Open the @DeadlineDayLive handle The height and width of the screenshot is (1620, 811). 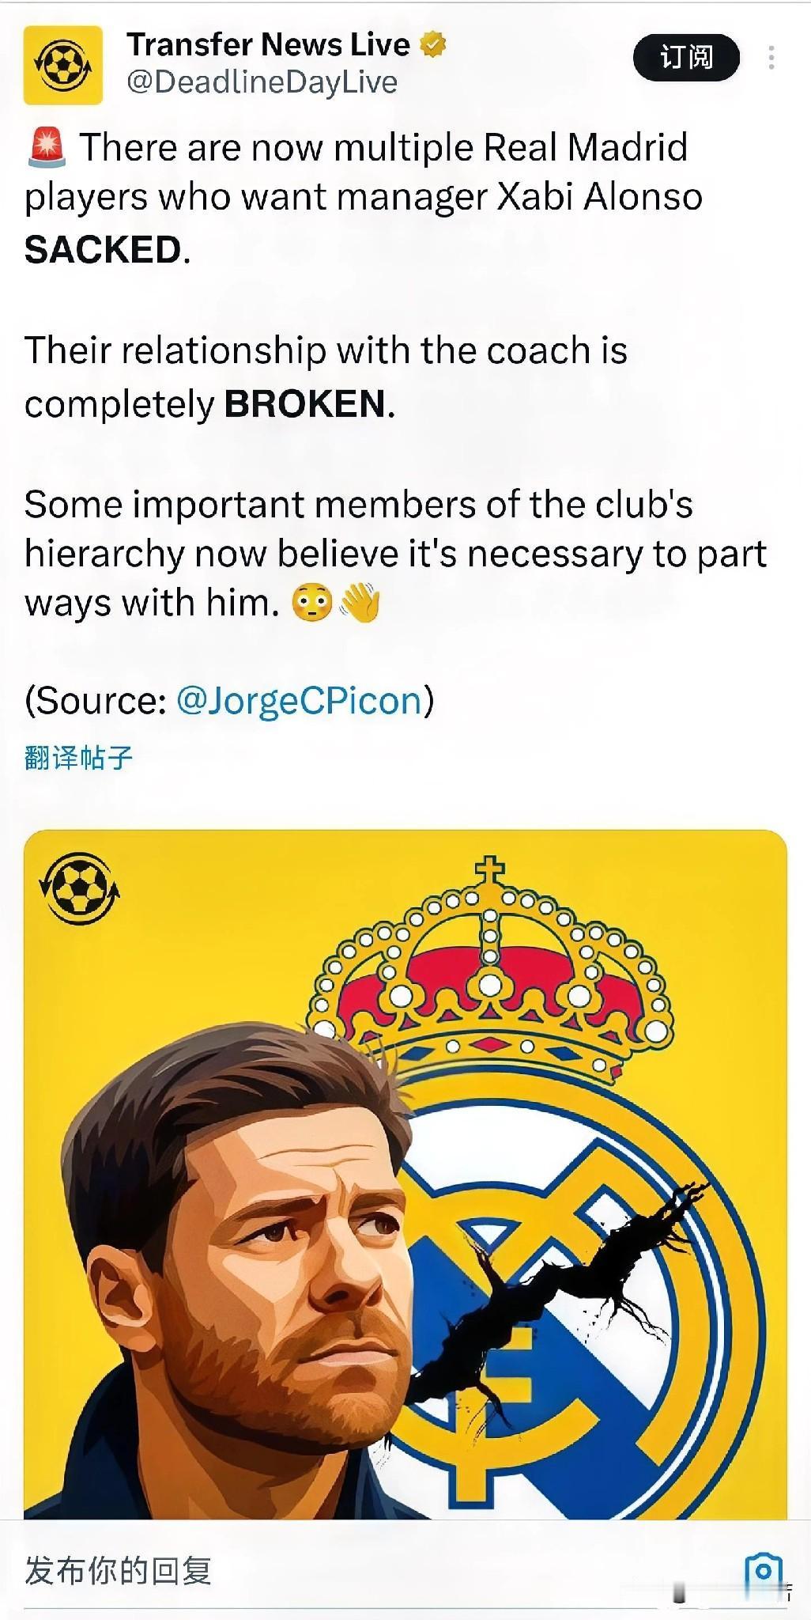click(x=262, y=82)
